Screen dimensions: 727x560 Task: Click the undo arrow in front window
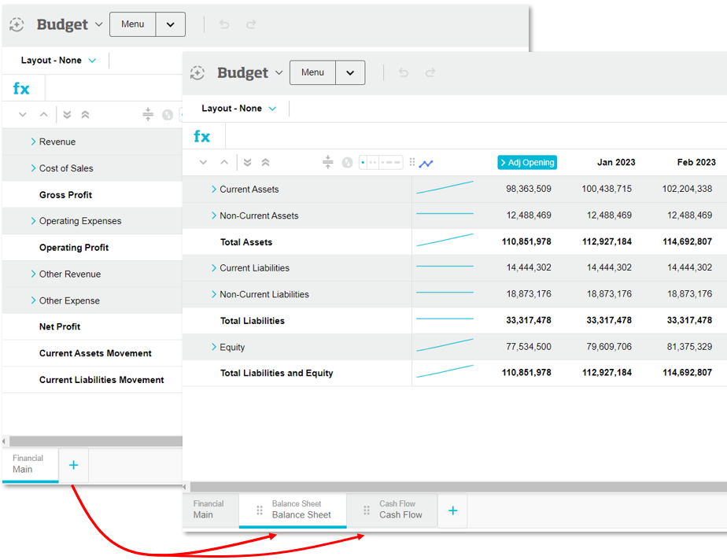click(x=404, y=72)
